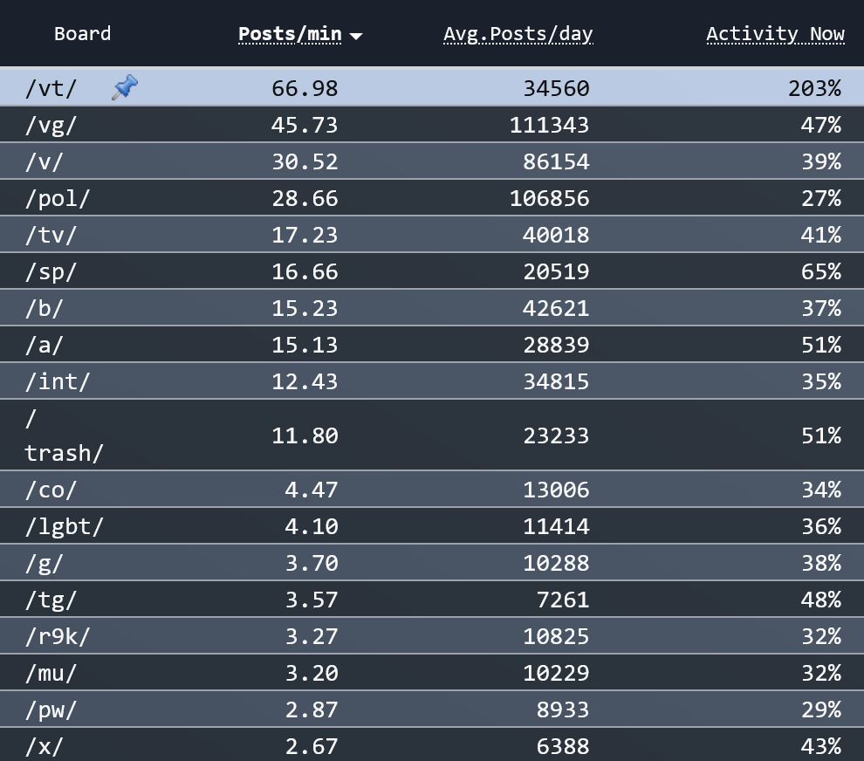
Task: Select the /mu/ board name
Action: tap(51, 673)
